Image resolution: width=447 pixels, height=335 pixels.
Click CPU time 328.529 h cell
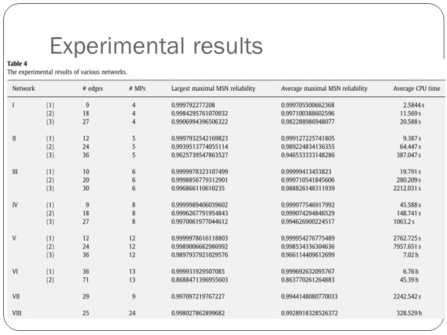tap(409, 313)
